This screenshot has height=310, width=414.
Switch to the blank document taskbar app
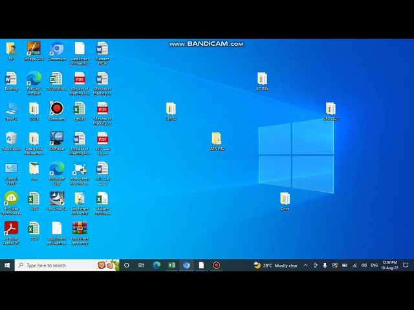tap(201, 265)
